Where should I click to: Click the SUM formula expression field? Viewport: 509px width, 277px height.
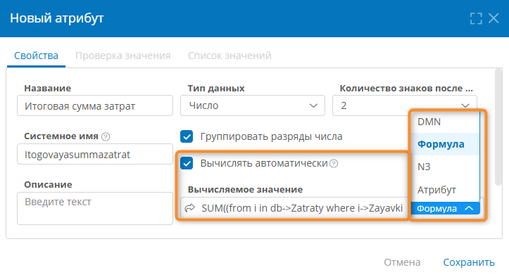[x=302, y=208]
